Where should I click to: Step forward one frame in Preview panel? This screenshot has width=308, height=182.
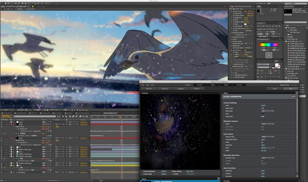click(x=267, y=26)
